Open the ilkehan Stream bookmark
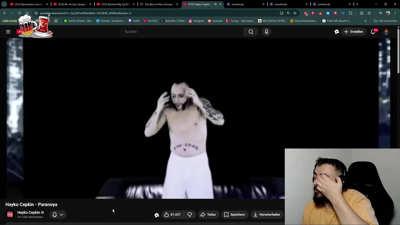400x225 pixels. 78,21
